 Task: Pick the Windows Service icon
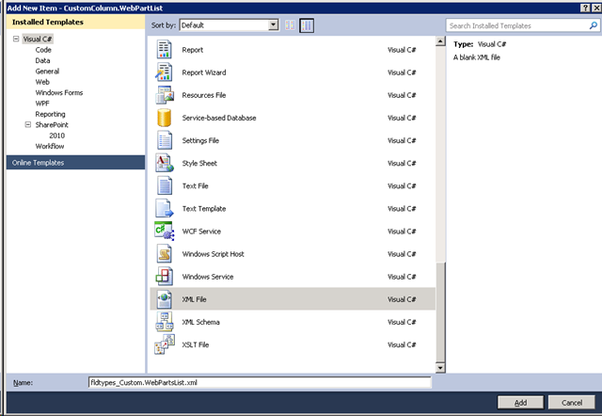pos(165,276)
